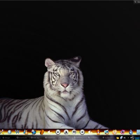The width and height of the screenshot is (140, 140).
Task: Launch the blue globe web browser icon
Action: point(34,132)
